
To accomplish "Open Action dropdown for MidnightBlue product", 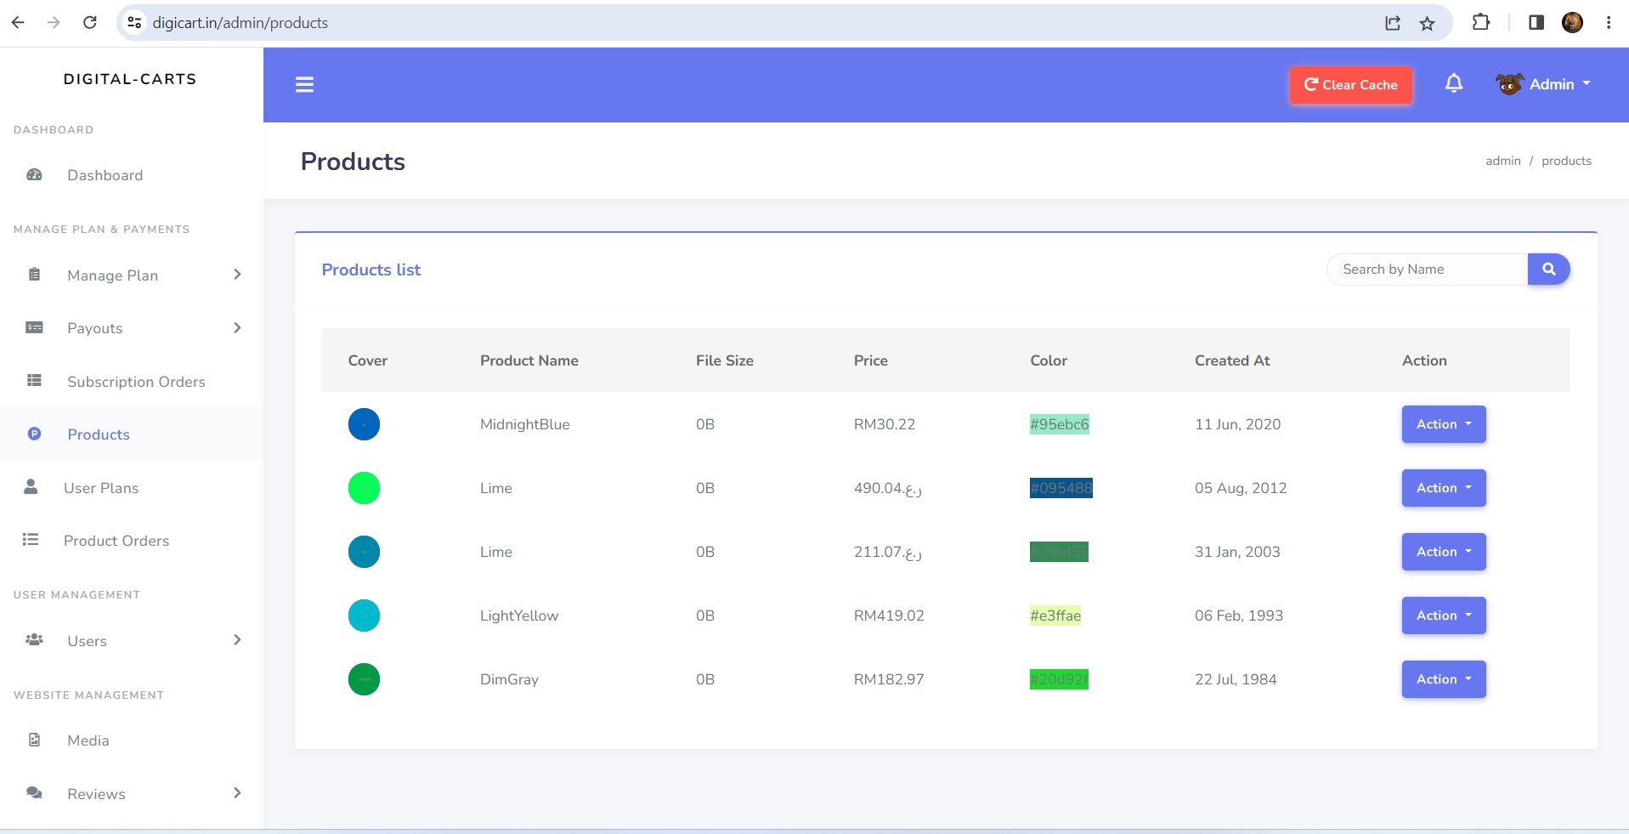I will click(1443, 424).
